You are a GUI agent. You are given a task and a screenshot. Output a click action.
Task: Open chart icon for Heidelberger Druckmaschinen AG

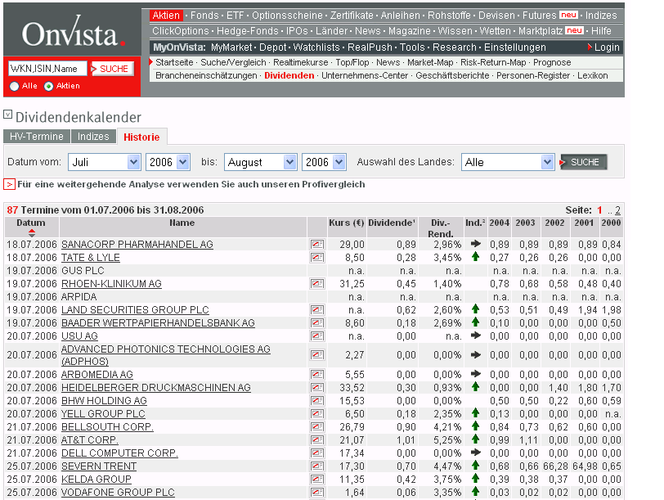point(316,388)
